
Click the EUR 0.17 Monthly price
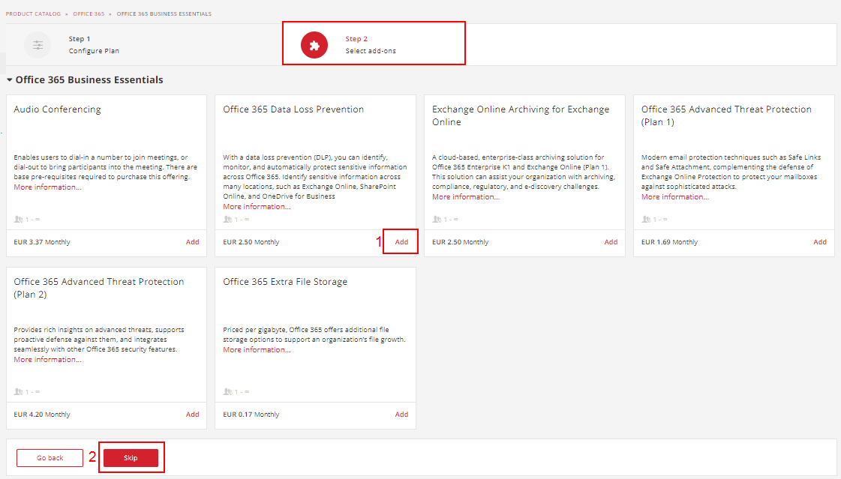pos(251,415)
